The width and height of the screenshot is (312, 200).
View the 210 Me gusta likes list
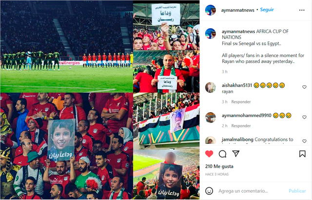(219, 166)
